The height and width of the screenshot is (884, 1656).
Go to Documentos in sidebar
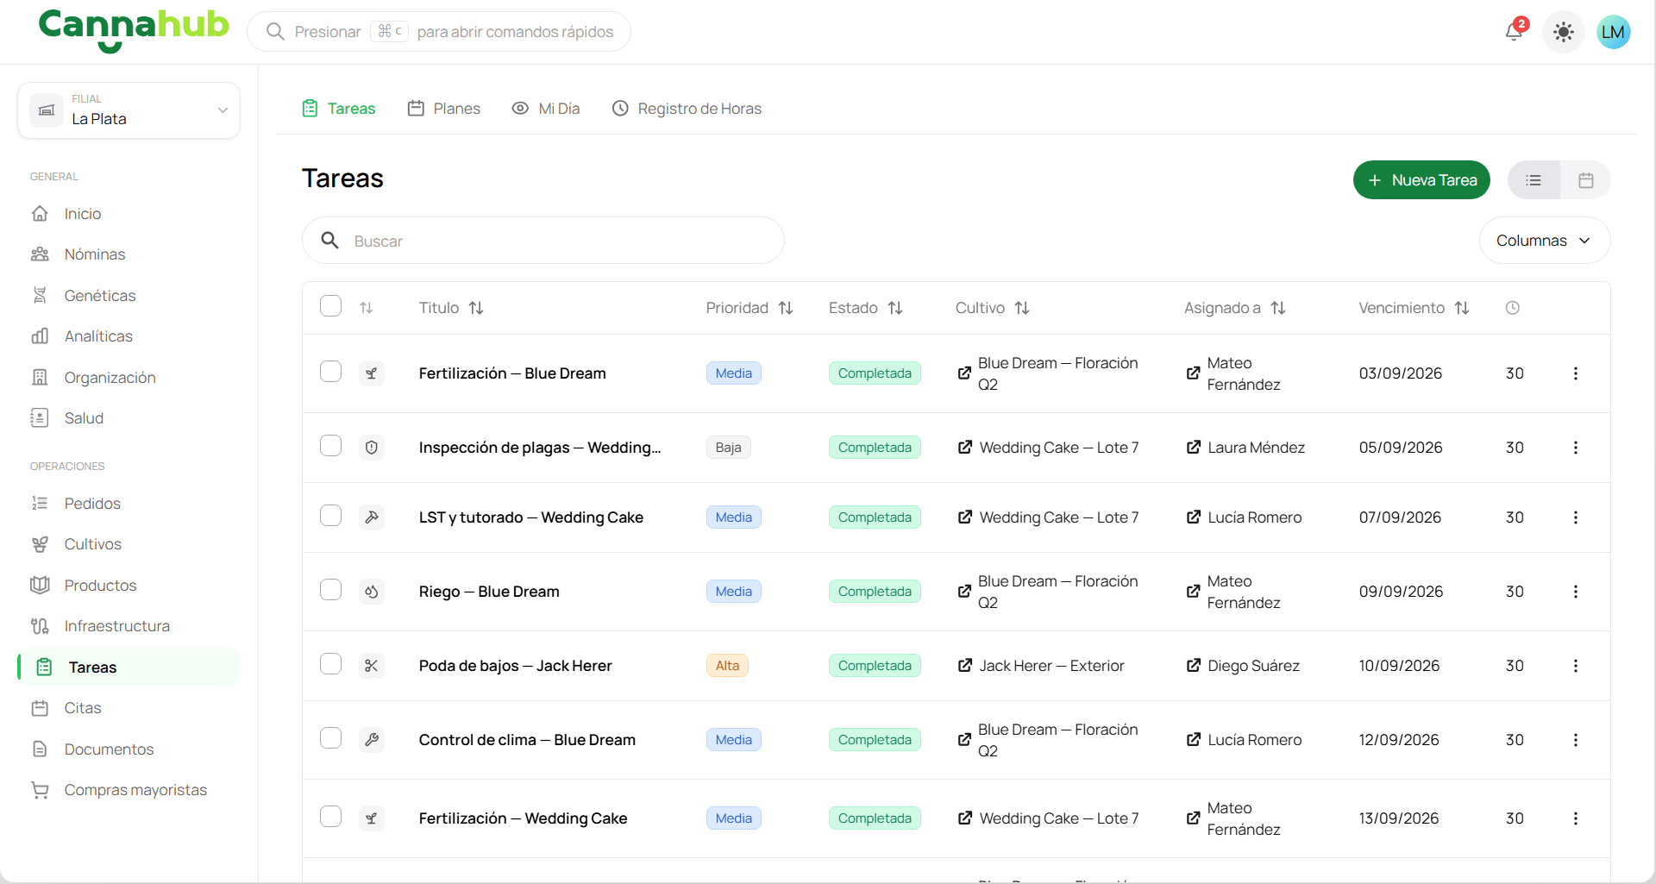(x=109, y=749)
